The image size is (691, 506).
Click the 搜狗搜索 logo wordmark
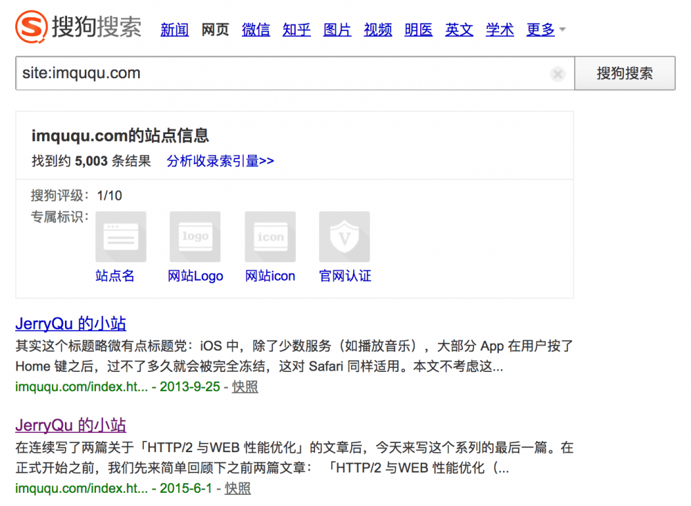97,26
